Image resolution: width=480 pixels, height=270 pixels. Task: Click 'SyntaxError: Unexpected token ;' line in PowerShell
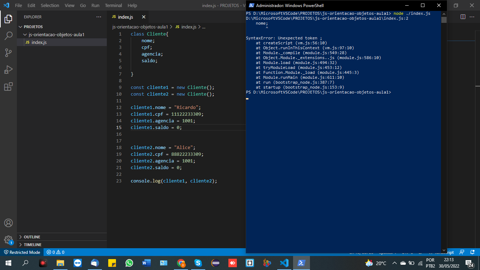(284, 38)
